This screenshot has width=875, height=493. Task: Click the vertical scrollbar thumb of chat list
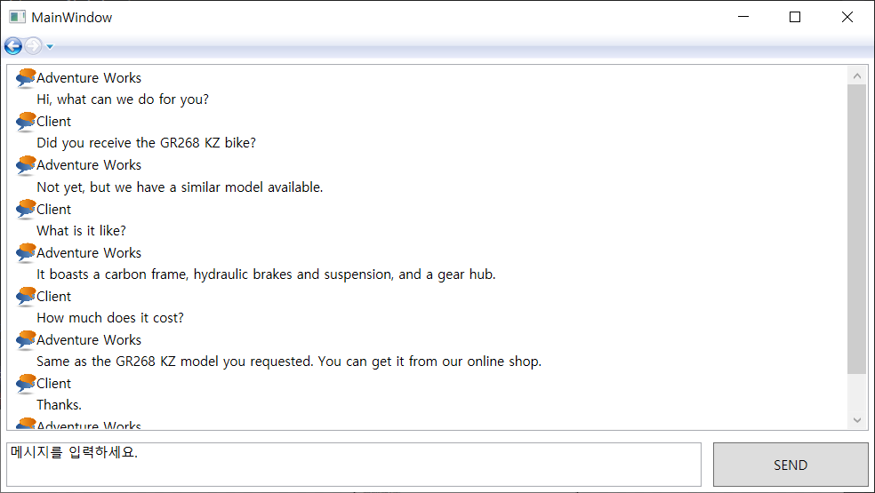click(x=856, y=229)
